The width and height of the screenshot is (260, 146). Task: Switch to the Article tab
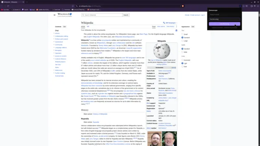83,26
